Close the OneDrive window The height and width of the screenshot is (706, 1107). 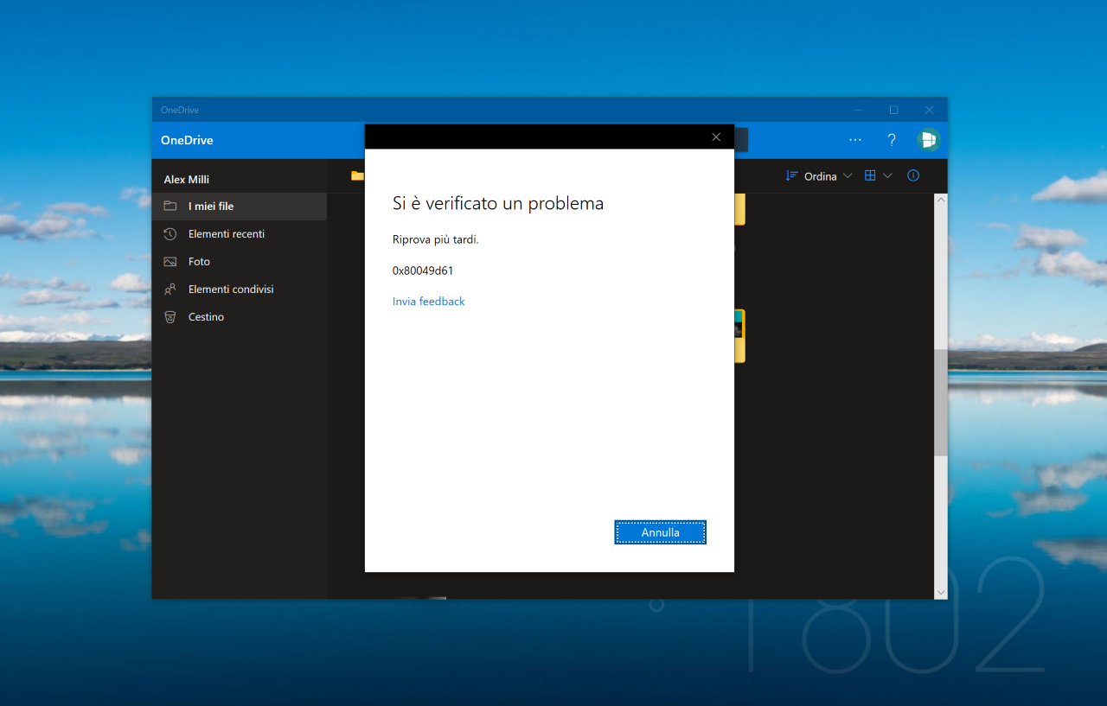click(x=930, y=110)
